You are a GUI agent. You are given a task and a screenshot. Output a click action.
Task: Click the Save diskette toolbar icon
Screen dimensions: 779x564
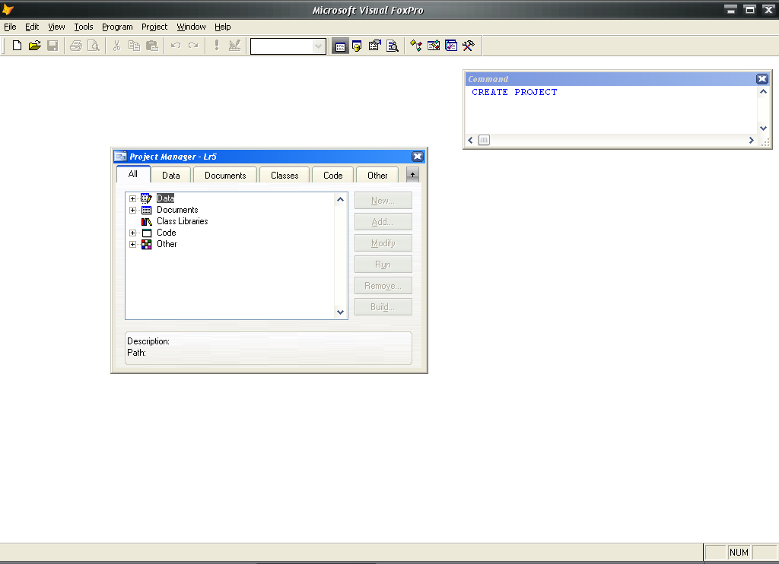[x=52, y=46]
